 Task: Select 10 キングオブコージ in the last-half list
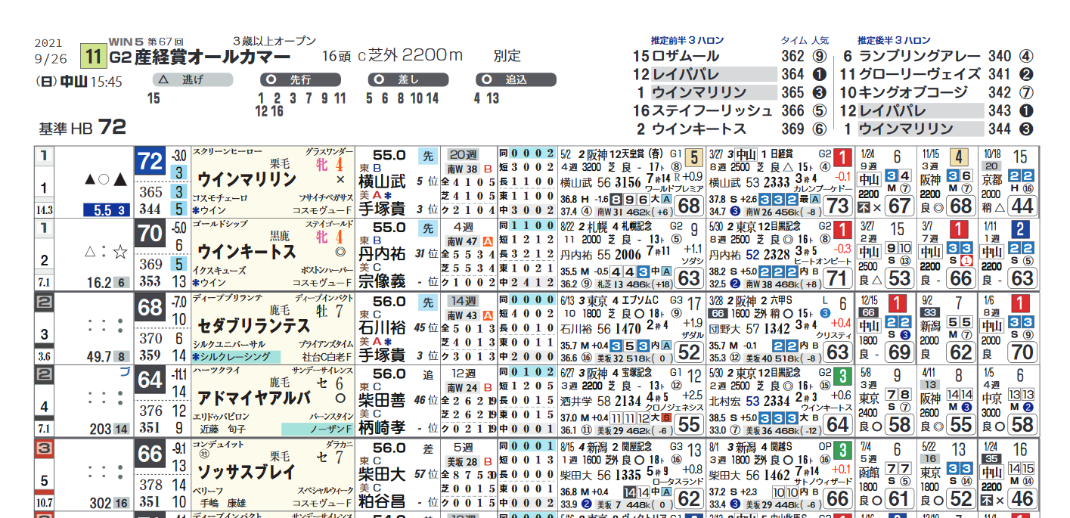click(904, 92)
